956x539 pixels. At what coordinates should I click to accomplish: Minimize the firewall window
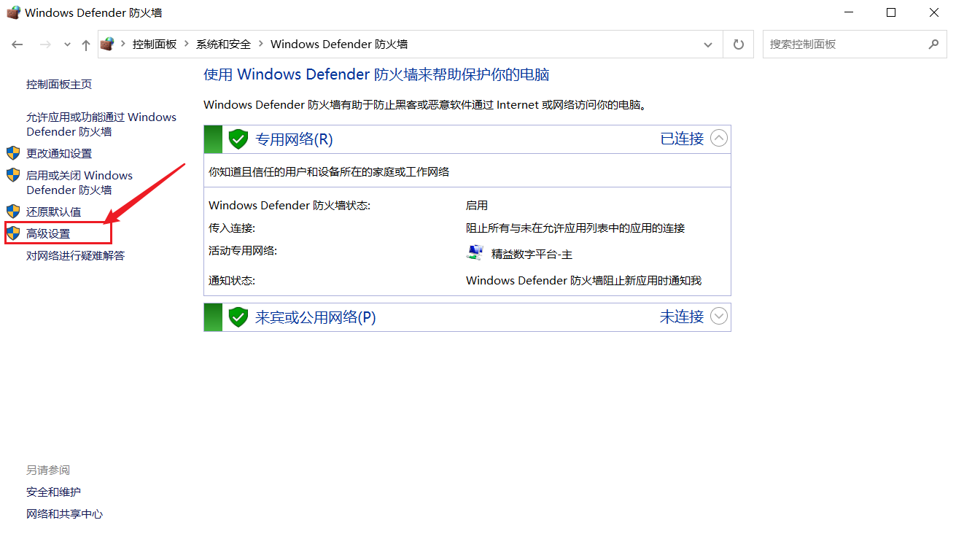(848, 12)
